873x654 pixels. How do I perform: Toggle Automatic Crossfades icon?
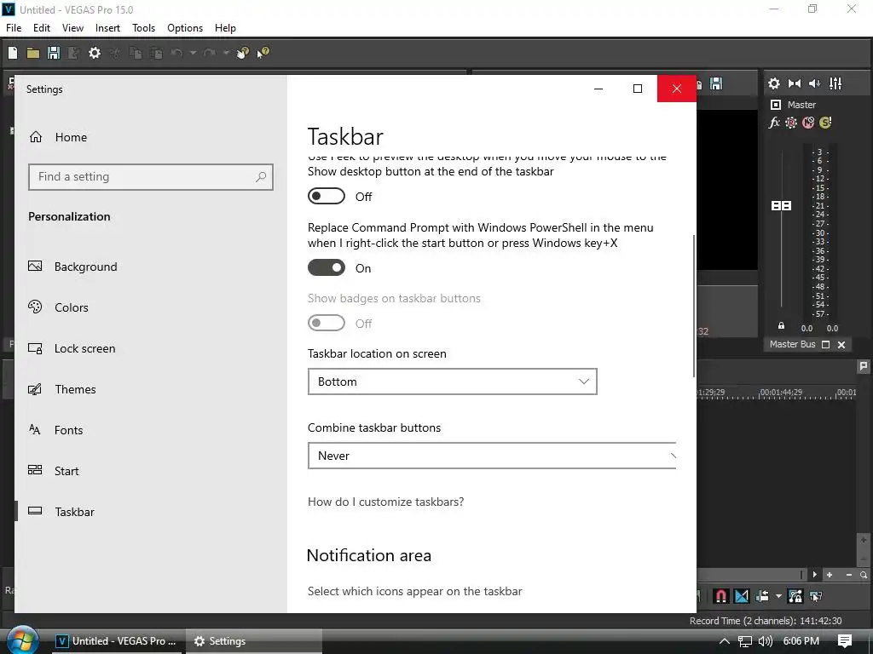pos(742,596)
